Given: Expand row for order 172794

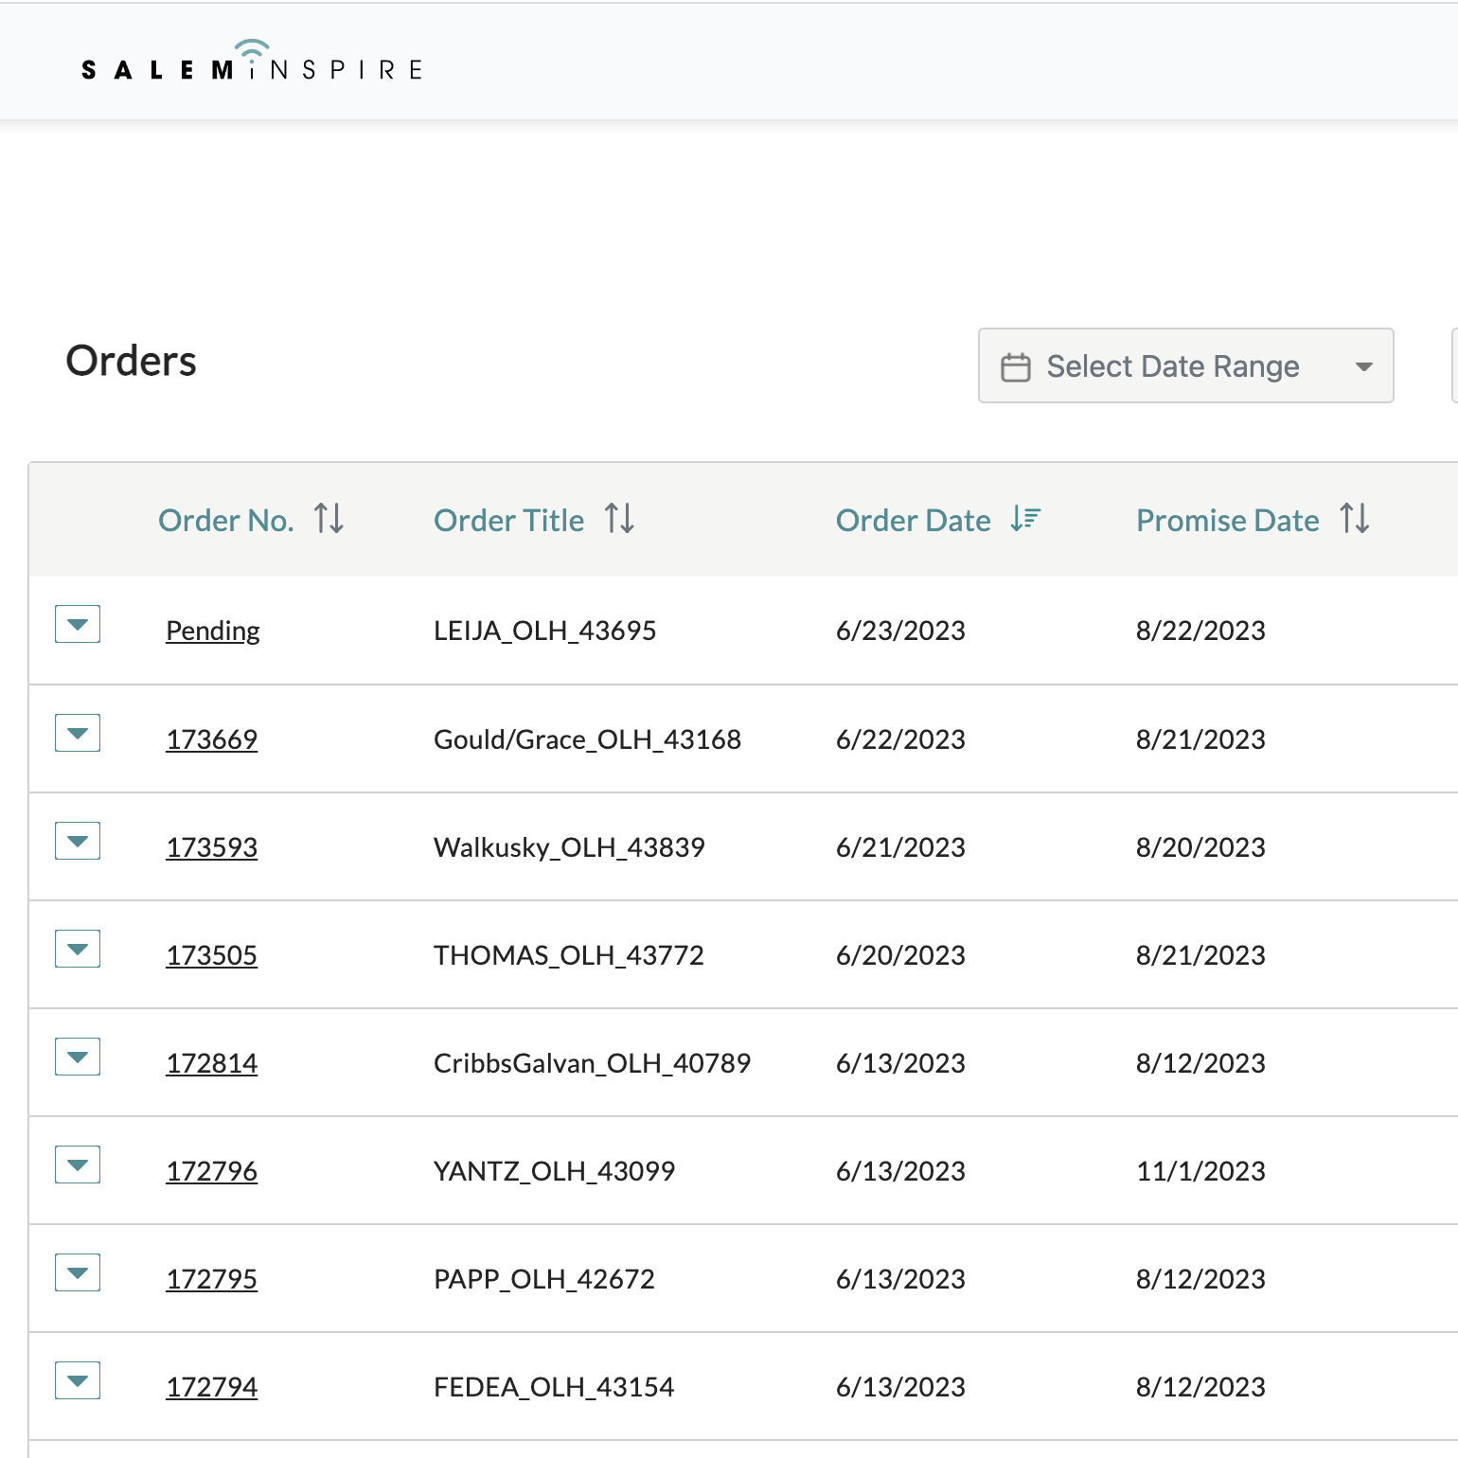Looking at the screenshot, I should pos(78,1381).
